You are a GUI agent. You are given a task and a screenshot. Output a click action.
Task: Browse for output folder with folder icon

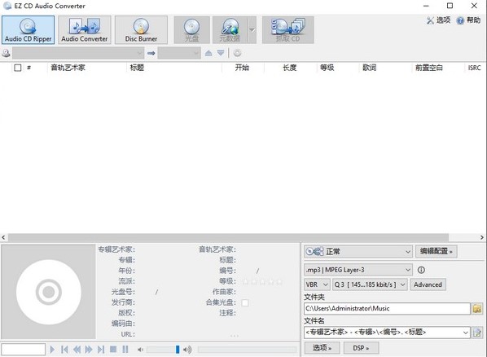[x=477, y=308]
